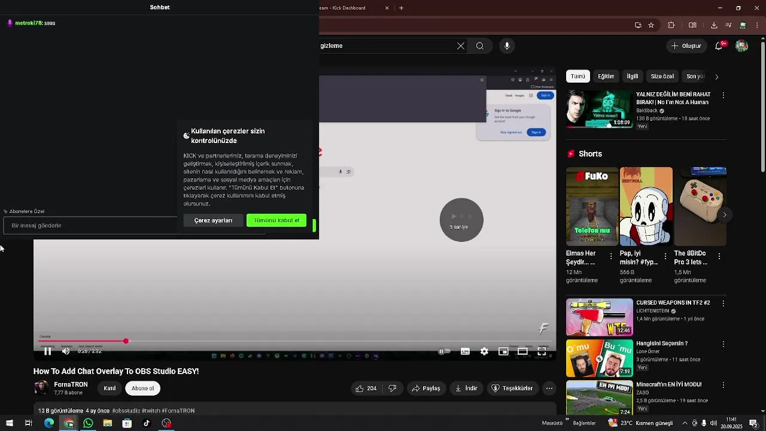Open the Paylaş share button
Screen dimensions: 766x431
426,388
